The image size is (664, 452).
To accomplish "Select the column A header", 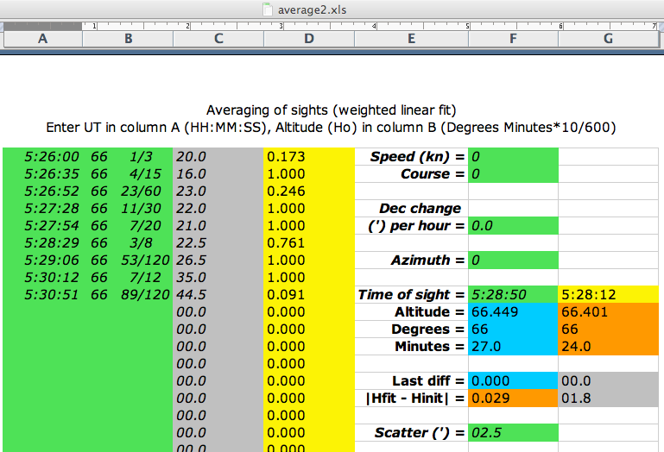I will coord(42,39).
